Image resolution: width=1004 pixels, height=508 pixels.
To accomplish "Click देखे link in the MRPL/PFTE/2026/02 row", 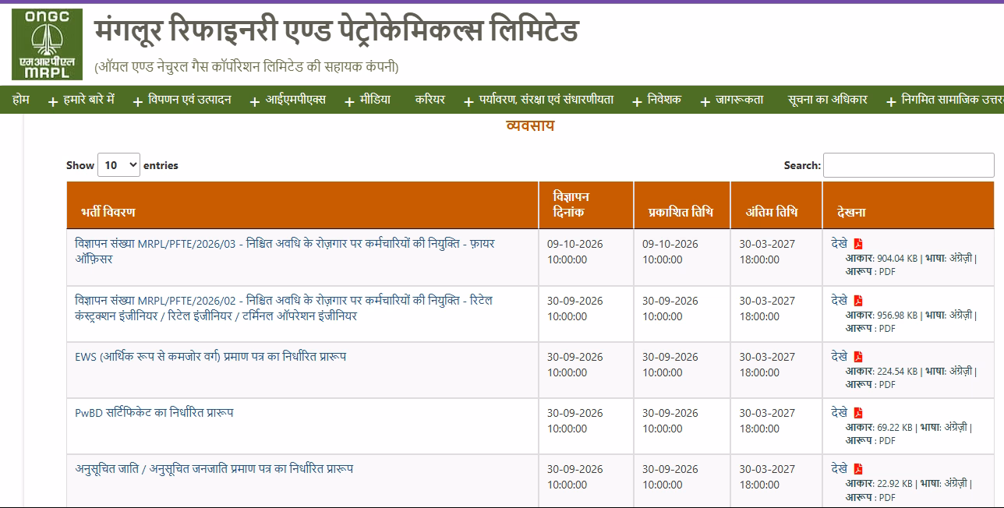I will [x=840, y=301].
